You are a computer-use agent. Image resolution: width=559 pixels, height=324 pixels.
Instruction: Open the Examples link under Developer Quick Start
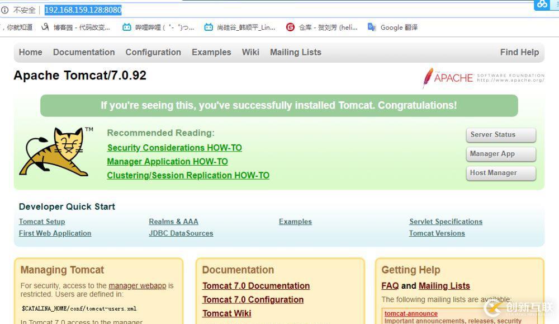click(295, 222)
